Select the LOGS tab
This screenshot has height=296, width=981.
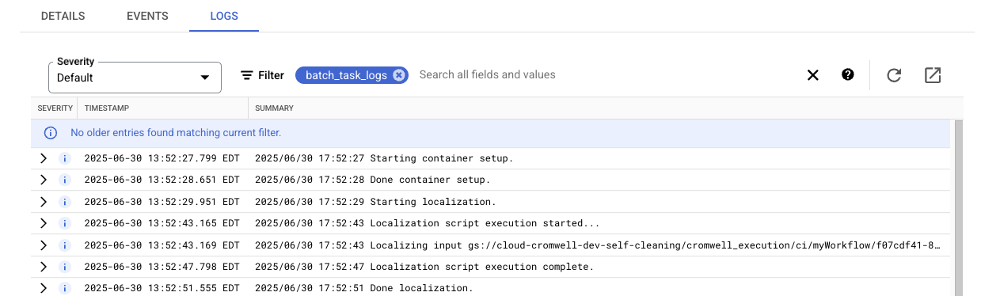(x=224, y=16)
